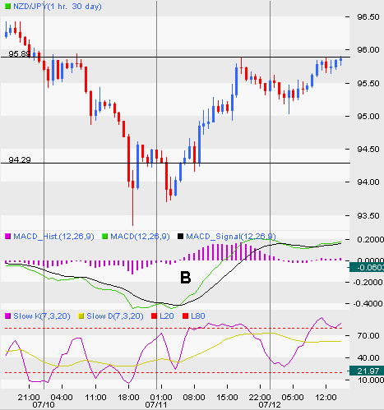
Task: Click the green MACD(12,26,9) legend square
Action: (x=105, y=236)
